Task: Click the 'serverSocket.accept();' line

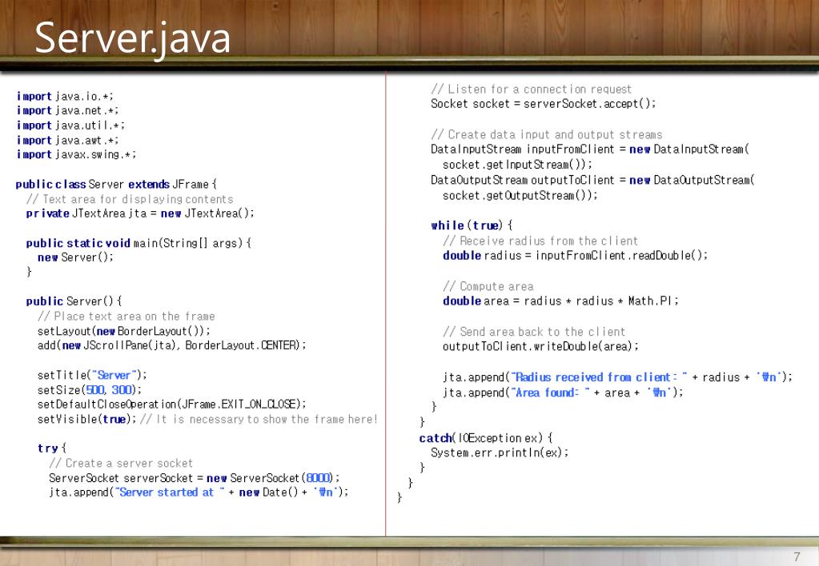Action: click(x=544, y=104)
